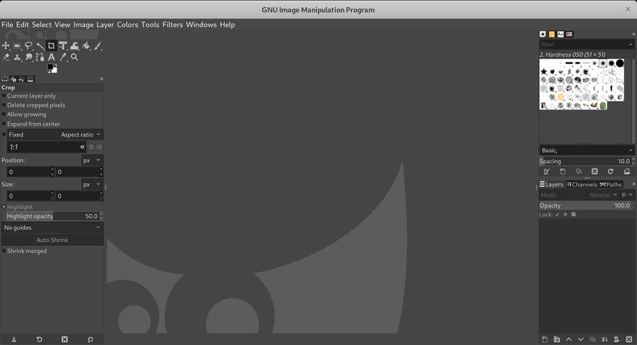The height and width of the screenshot is (345, 637).
Task: Enable Expand from center checkbox
Action: click(4, 123)
